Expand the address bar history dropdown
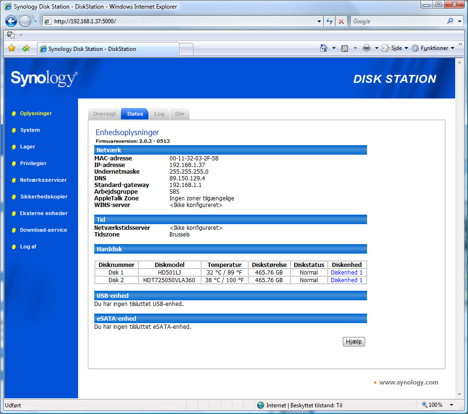The image size is (468, 414). (319, 21)
